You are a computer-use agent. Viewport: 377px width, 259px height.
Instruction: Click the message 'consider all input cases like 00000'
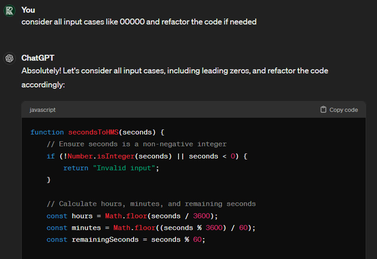point(139,22)
